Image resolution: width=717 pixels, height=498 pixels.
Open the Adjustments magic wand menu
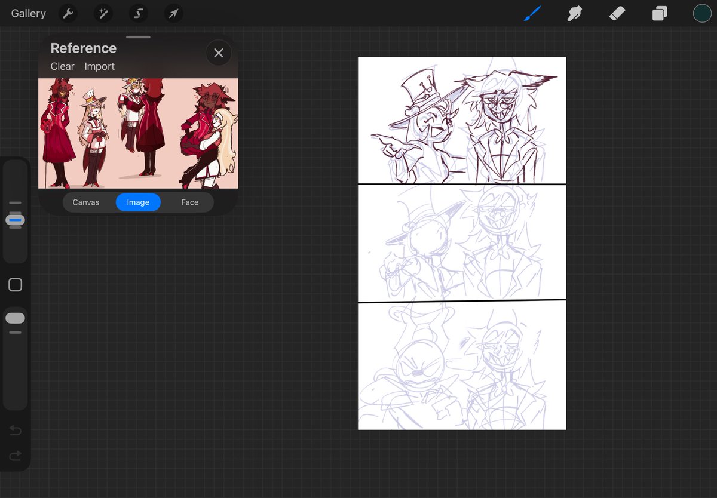[x=103, y=13]
